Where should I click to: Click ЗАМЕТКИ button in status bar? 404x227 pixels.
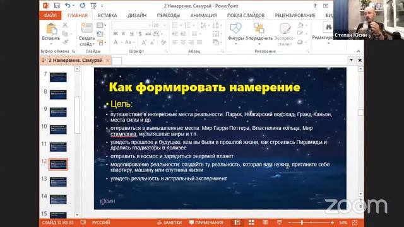coord(170,223)
